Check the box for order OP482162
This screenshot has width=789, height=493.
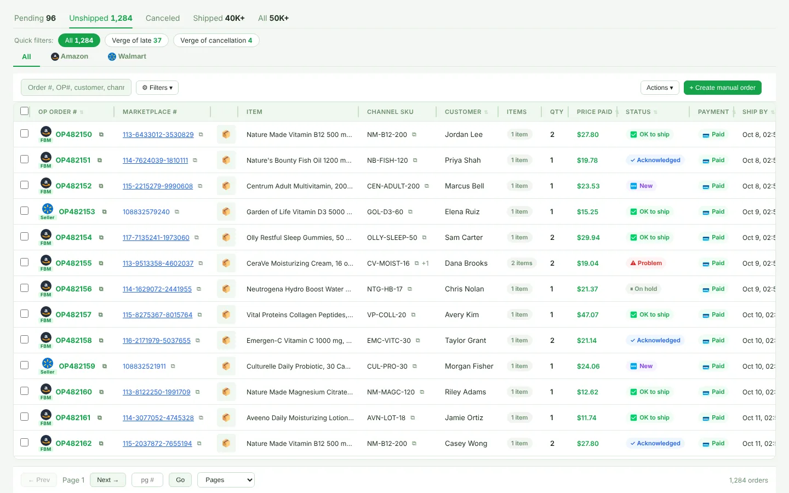click(24, 443)
